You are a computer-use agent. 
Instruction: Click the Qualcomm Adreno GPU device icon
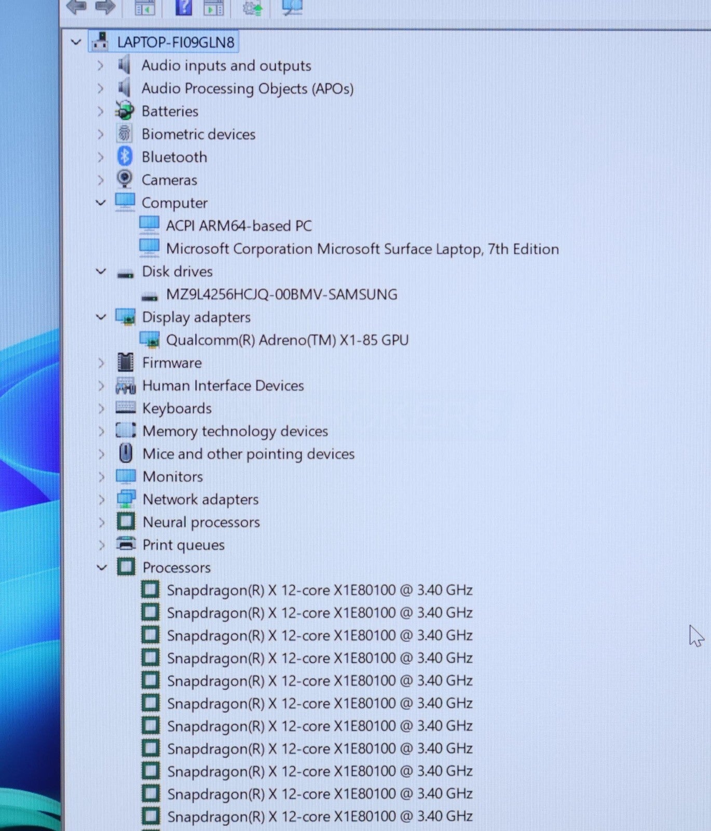point(149,340)
